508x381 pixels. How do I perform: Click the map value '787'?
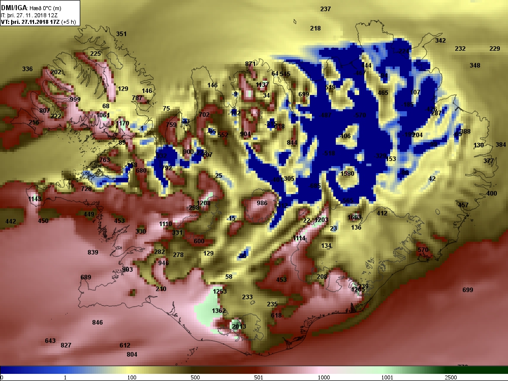pyautogui.click(x=137, y=98)
